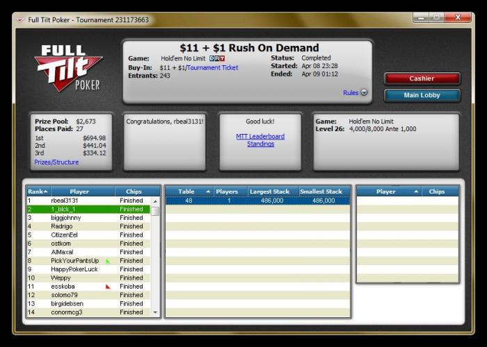Viewport: 487px width, 347px height.
Task: Click the title bar Full Tilt icon
Action: (x=20, y=20)
